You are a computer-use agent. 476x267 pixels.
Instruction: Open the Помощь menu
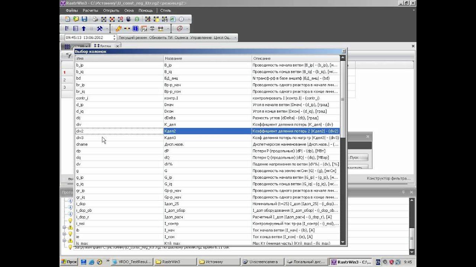pyautogui.click(x=145, y=11)
